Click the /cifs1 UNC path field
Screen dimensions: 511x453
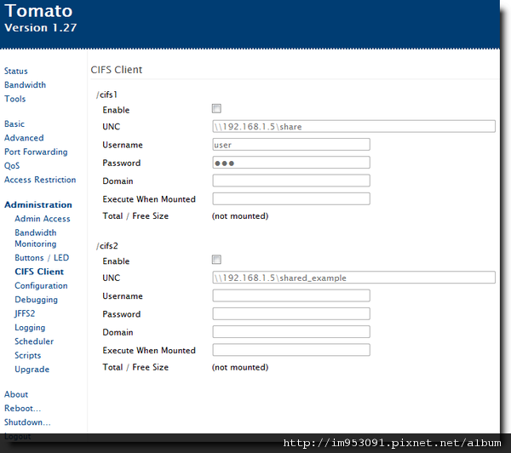point(354,127)
